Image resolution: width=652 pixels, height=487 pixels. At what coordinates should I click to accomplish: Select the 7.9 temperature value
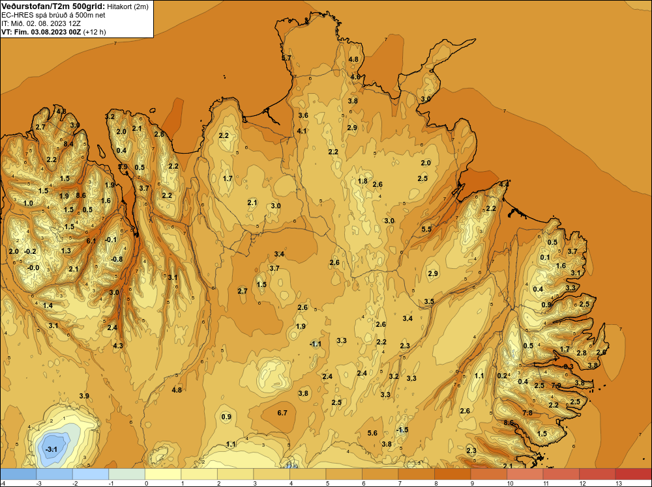tap(556, 385)
